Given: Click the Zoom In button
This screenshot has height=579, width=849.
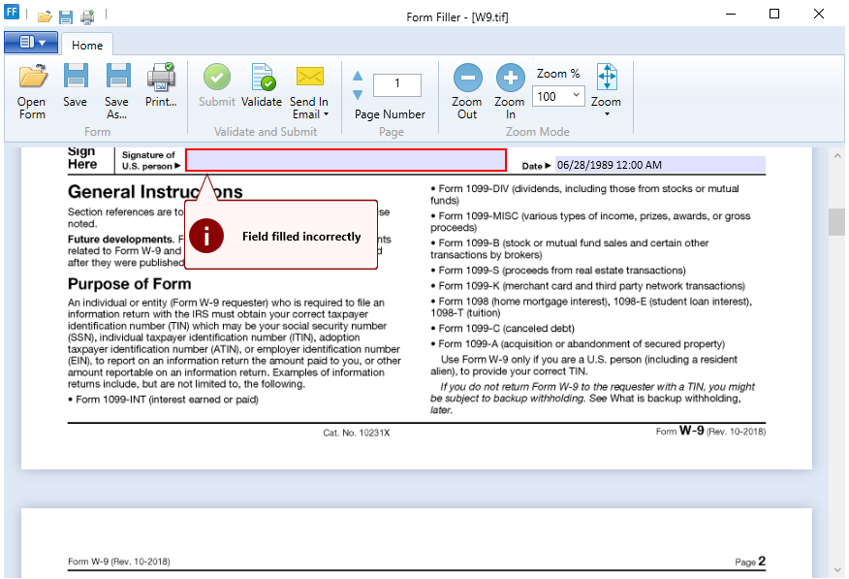Looking at the screenshot, I should click(x=510, y=90).
